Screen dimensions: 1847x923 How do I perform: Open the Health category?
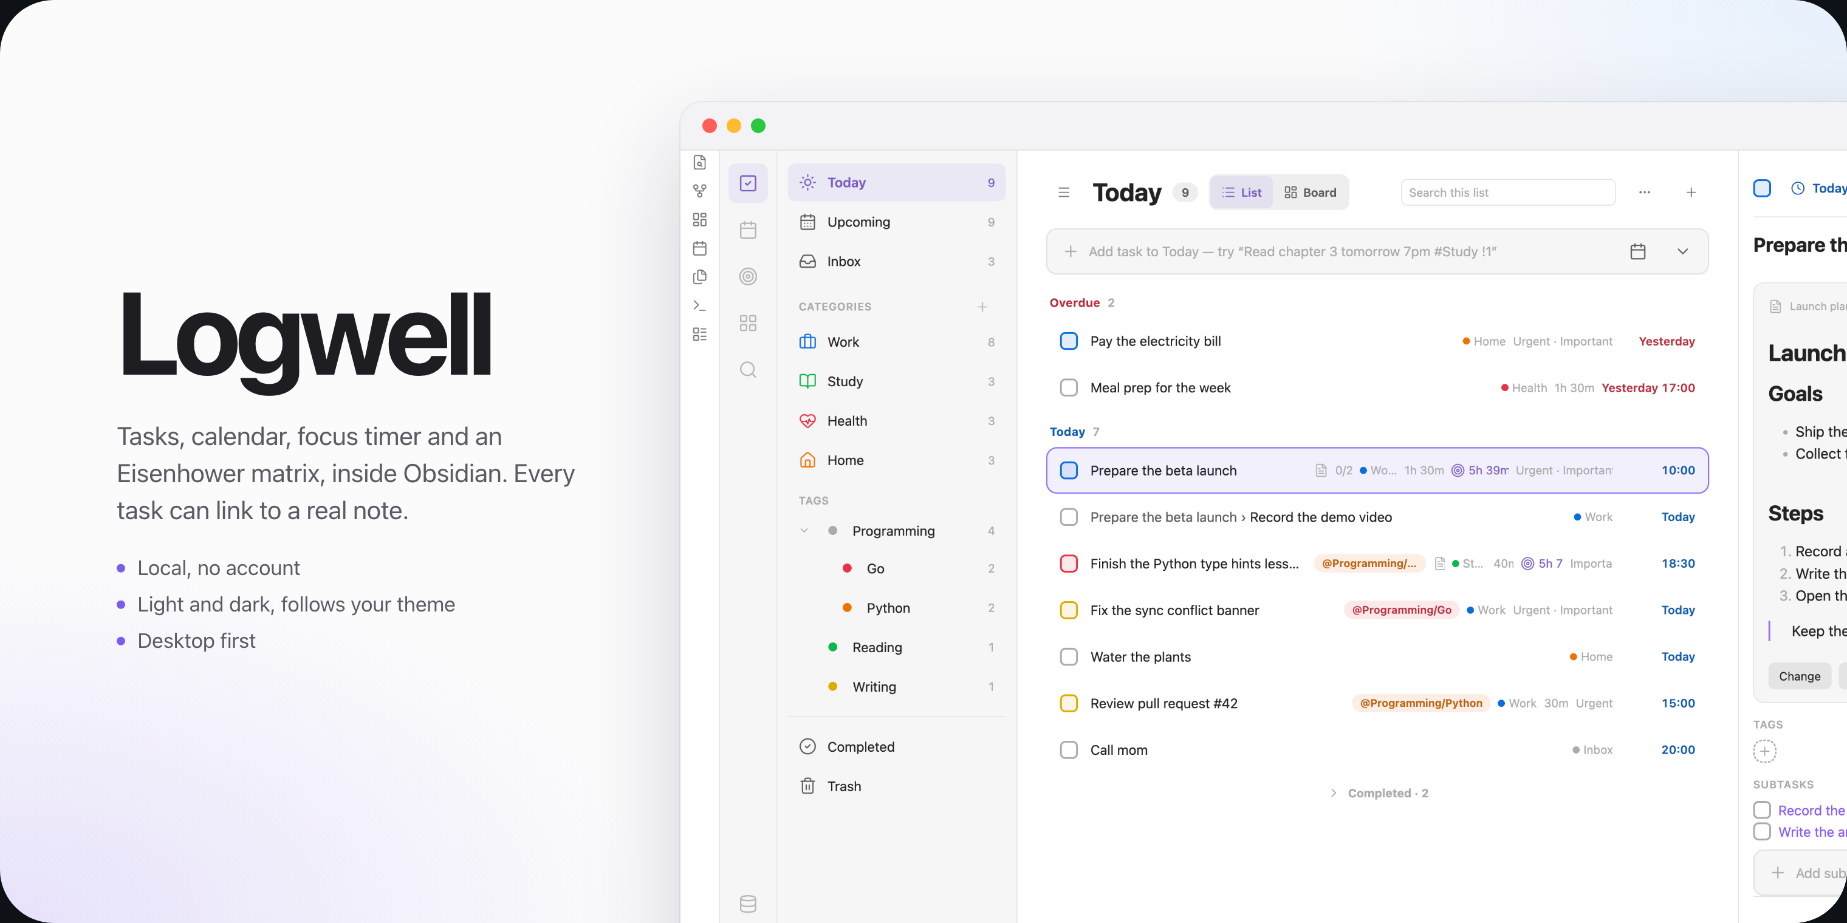896,421
